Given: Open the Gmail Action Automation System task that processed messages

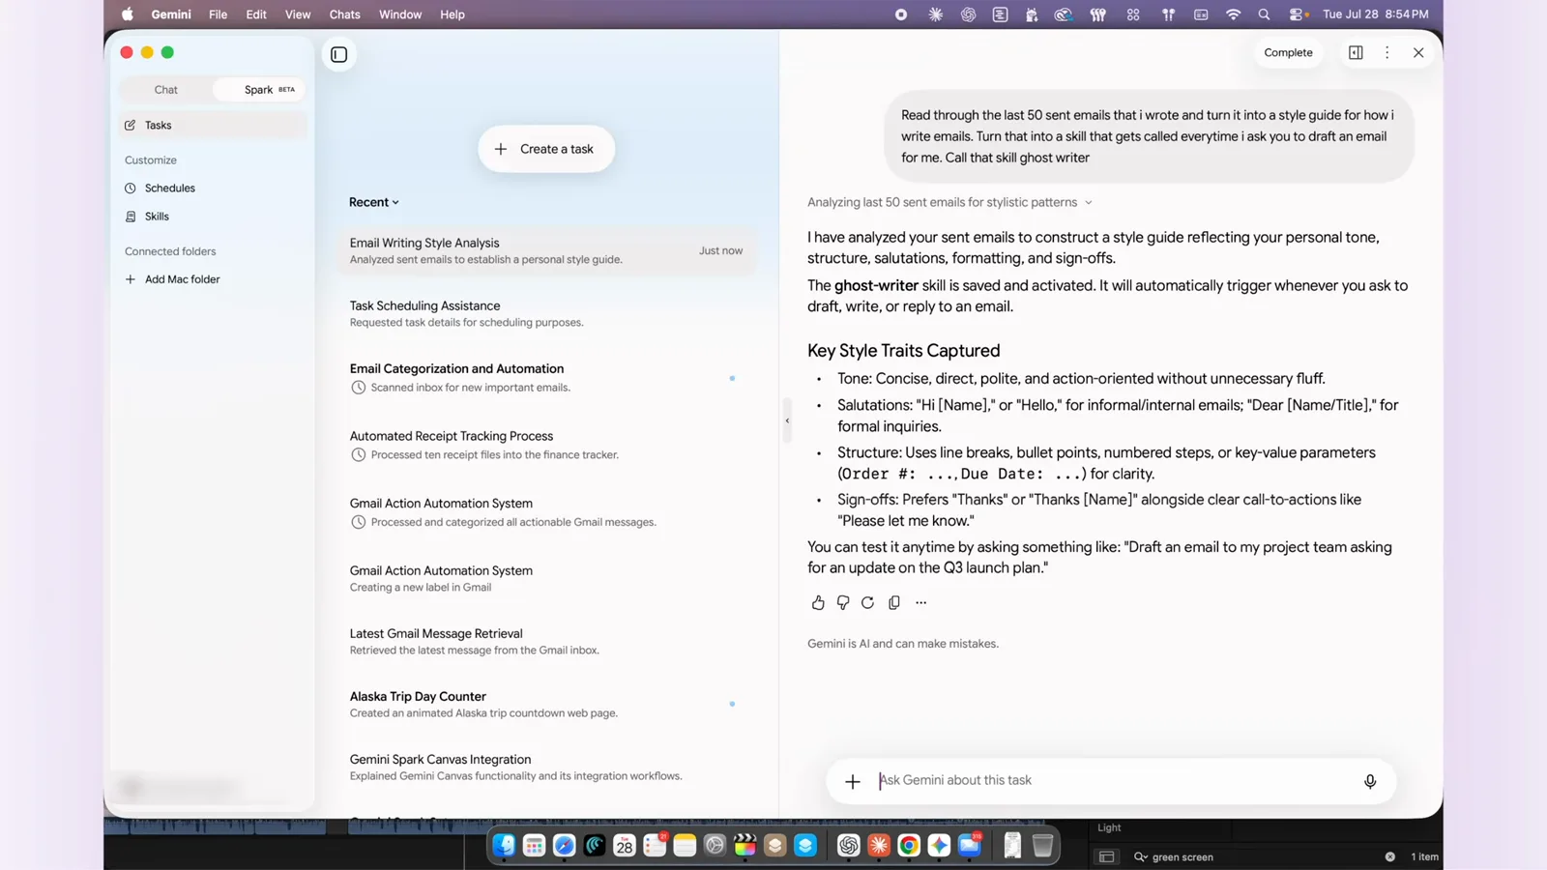Looking at the screenshot, I should pos(546,512).
